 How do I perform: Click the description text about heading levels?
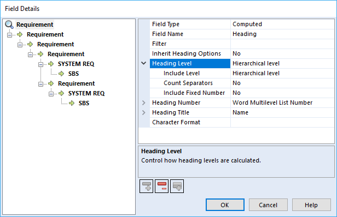tap(201, 160)
